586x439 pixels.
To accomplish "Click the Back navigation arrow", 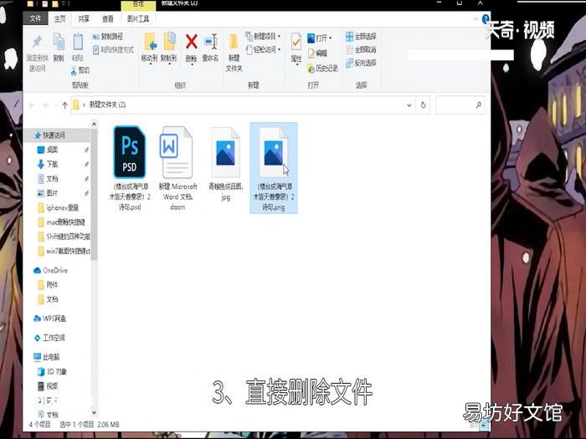I will [32, 105].
